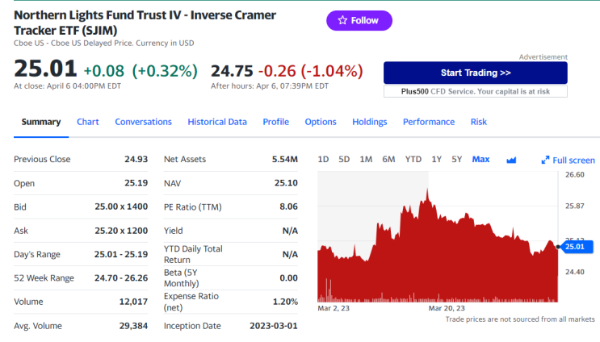Open the Profile tab
Image resolution: width=600 pixels, height=342 pixels.
[x=275, y=122]
